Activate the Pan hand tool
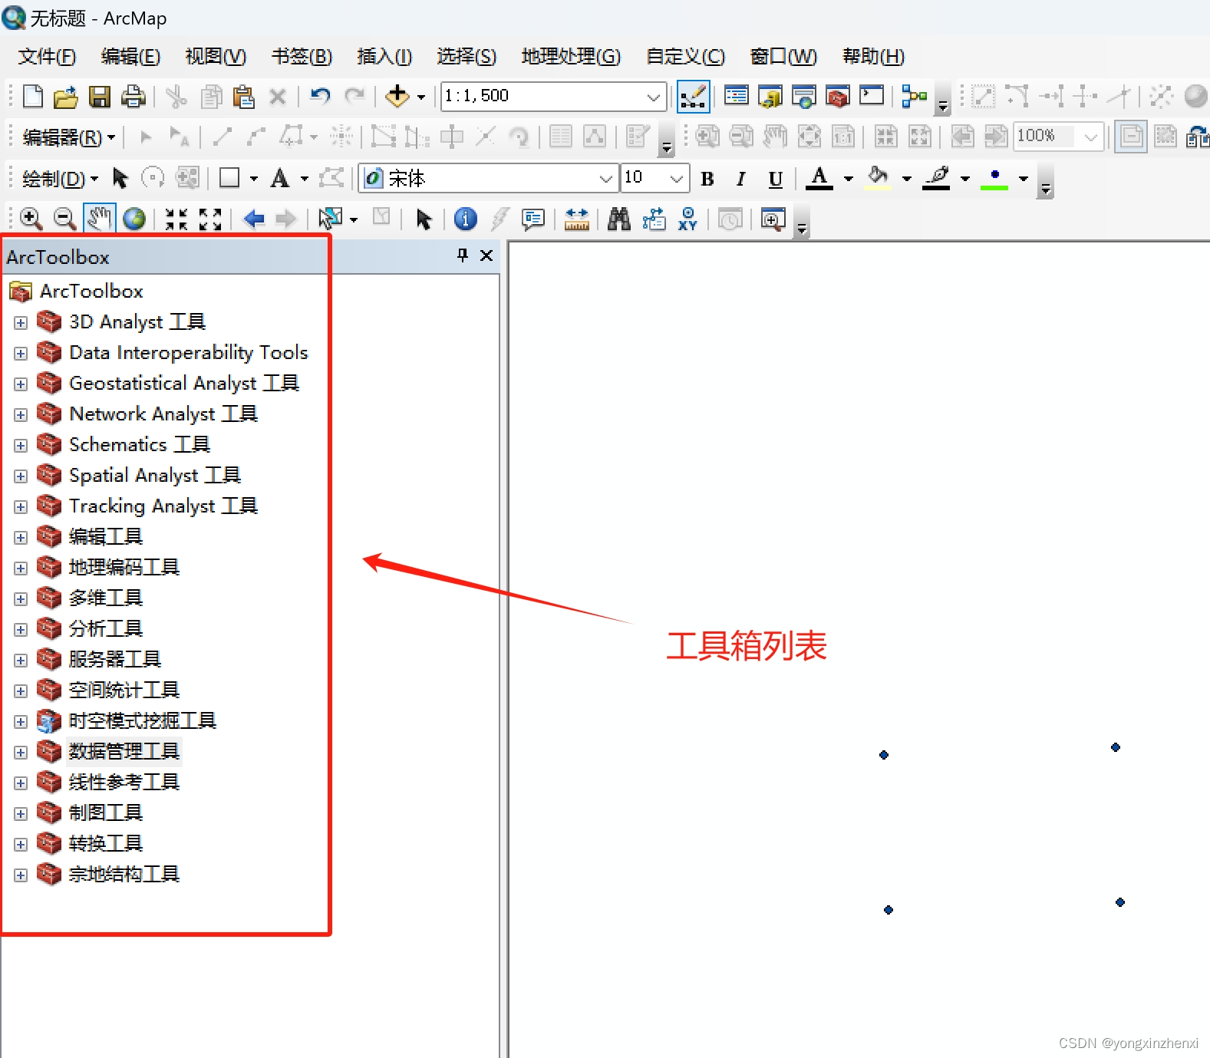Image resolution: width=1210 pixels, height=1058 pixels. [100, 219]
